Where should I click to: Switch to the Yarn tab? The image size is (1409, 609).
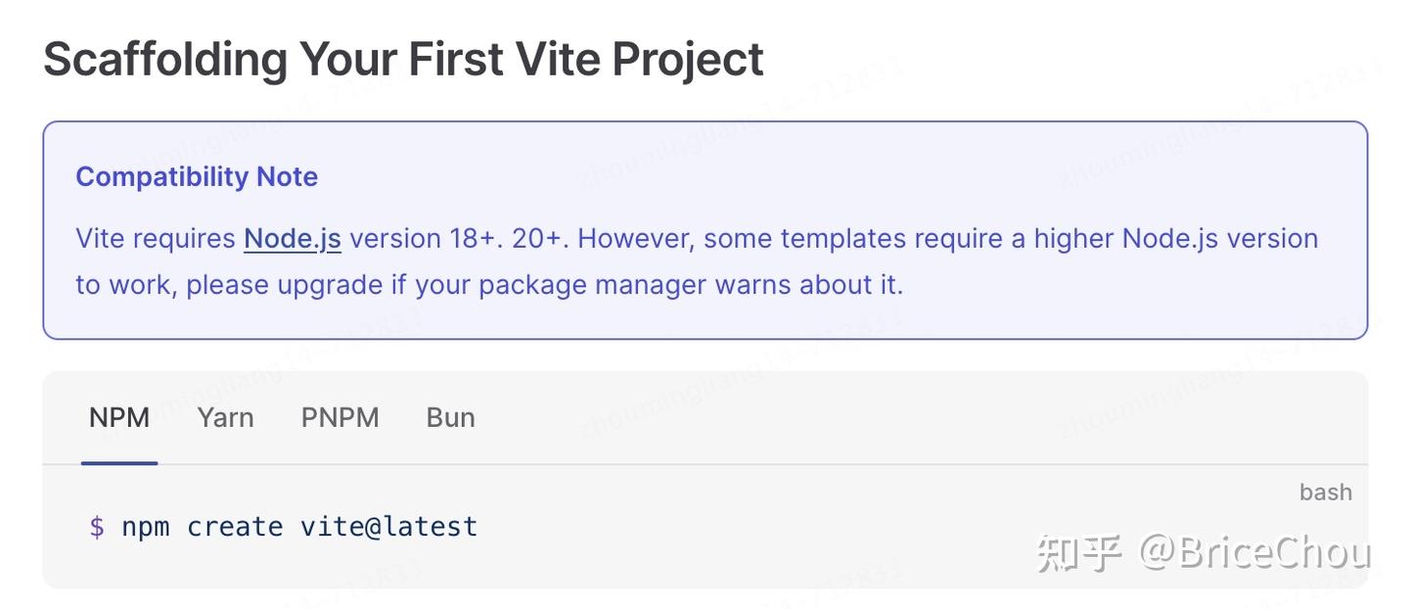(x=225, y=418)
